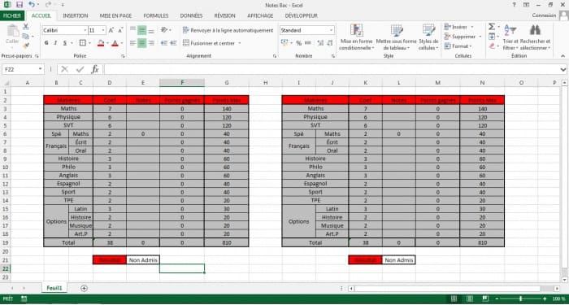569x305 pixels.
Task: Open Trier et filtrer
Action: 510,37
